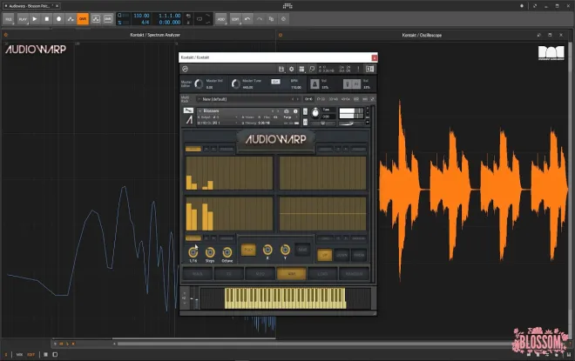Open the PLAY menu button
Screen dimensions: 575x361
[23, 19]
